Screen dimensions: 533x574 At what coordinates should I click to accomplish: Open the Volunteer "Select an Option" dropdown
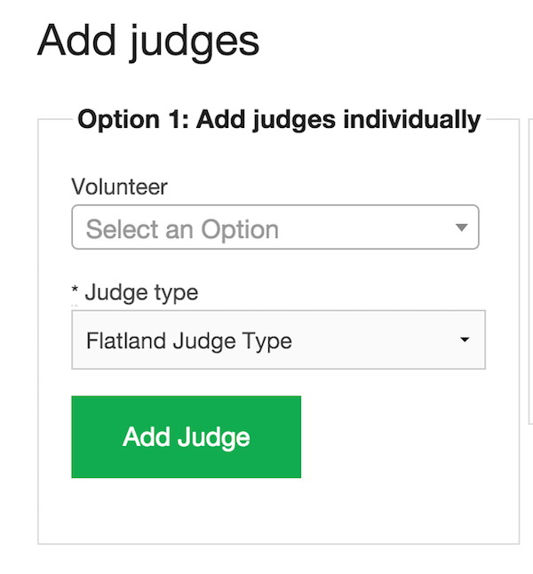[x=274, y=228]
